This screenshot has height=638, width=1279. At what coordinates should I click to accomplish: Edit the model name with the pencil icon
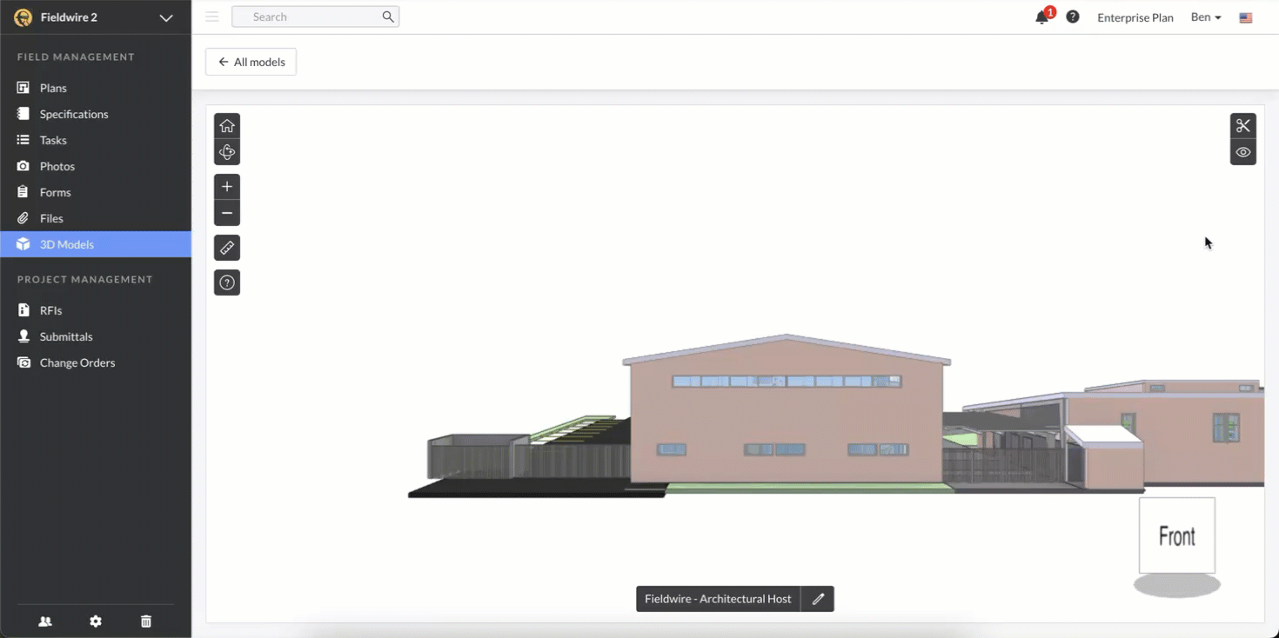817,598
